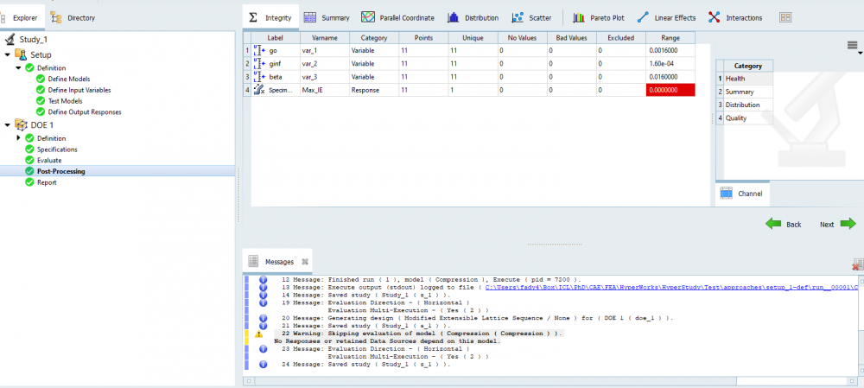Open the Linear Effects tab
The image size is (864, 388).
pyautogui.click(x=666, y=17)
